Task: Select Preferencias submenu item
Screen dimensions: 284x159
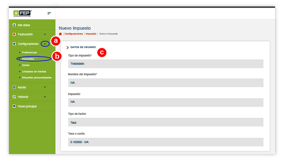Action: [x=29, y=52]
